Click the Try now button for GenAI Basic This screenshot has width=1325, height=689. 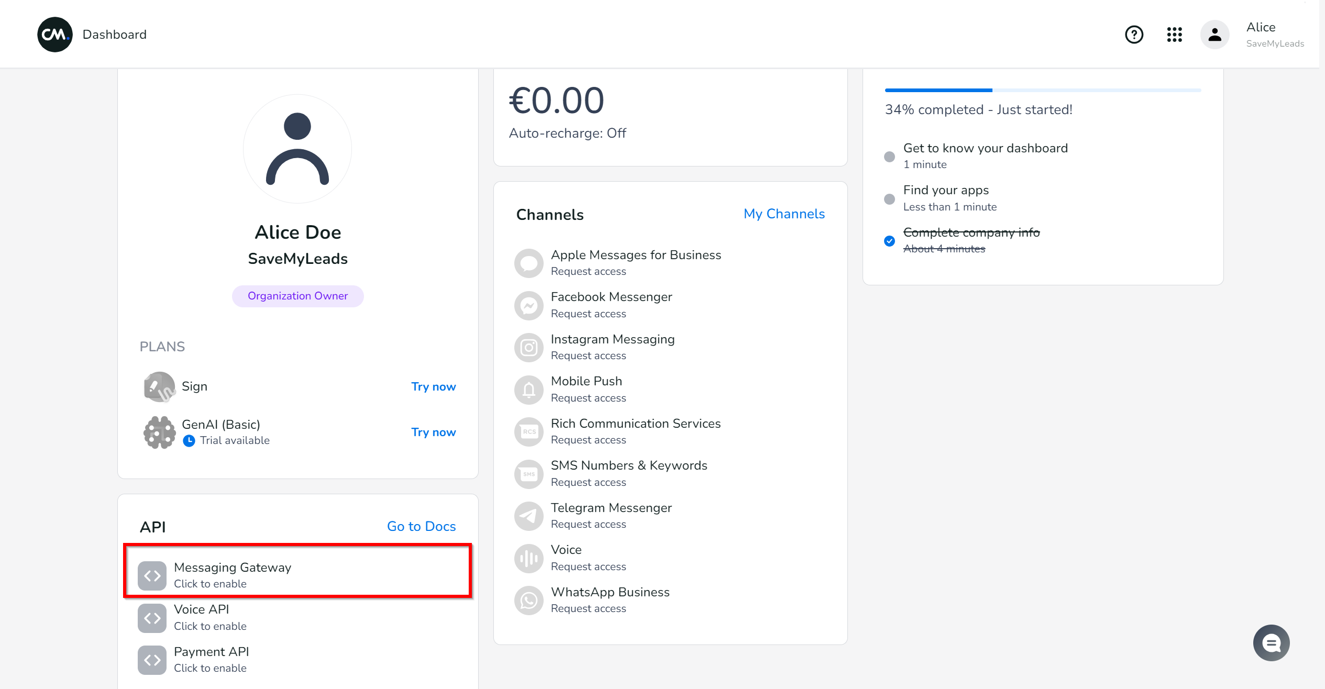point(433,431)
